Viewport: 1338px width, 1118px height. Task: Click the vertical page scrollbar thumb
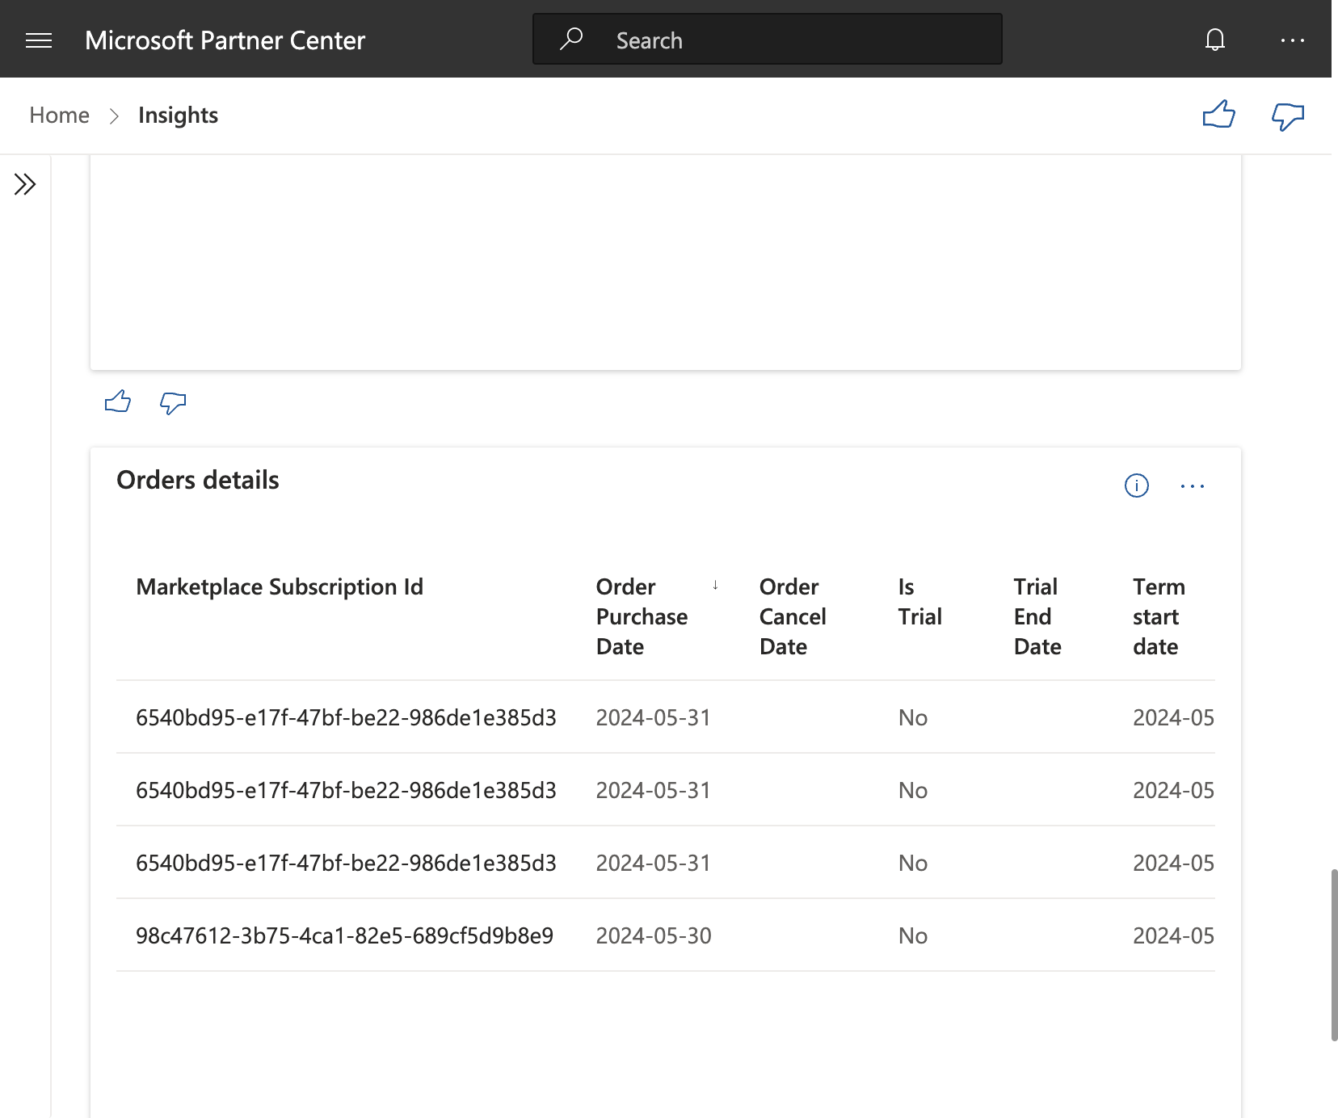coord(1334,955)
